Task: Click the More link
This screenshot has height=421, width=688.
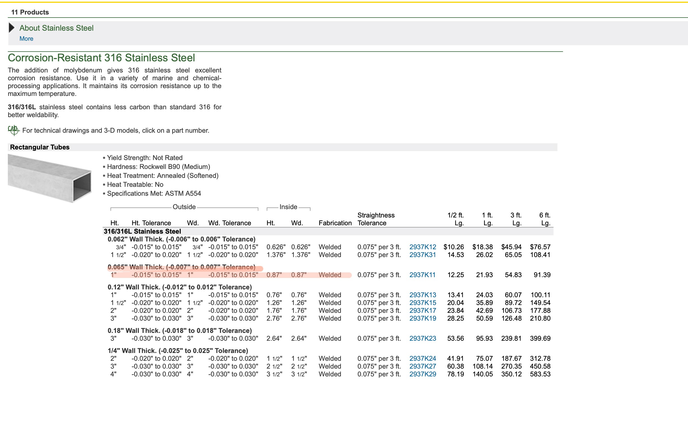Action: click(x=26, y=39)
